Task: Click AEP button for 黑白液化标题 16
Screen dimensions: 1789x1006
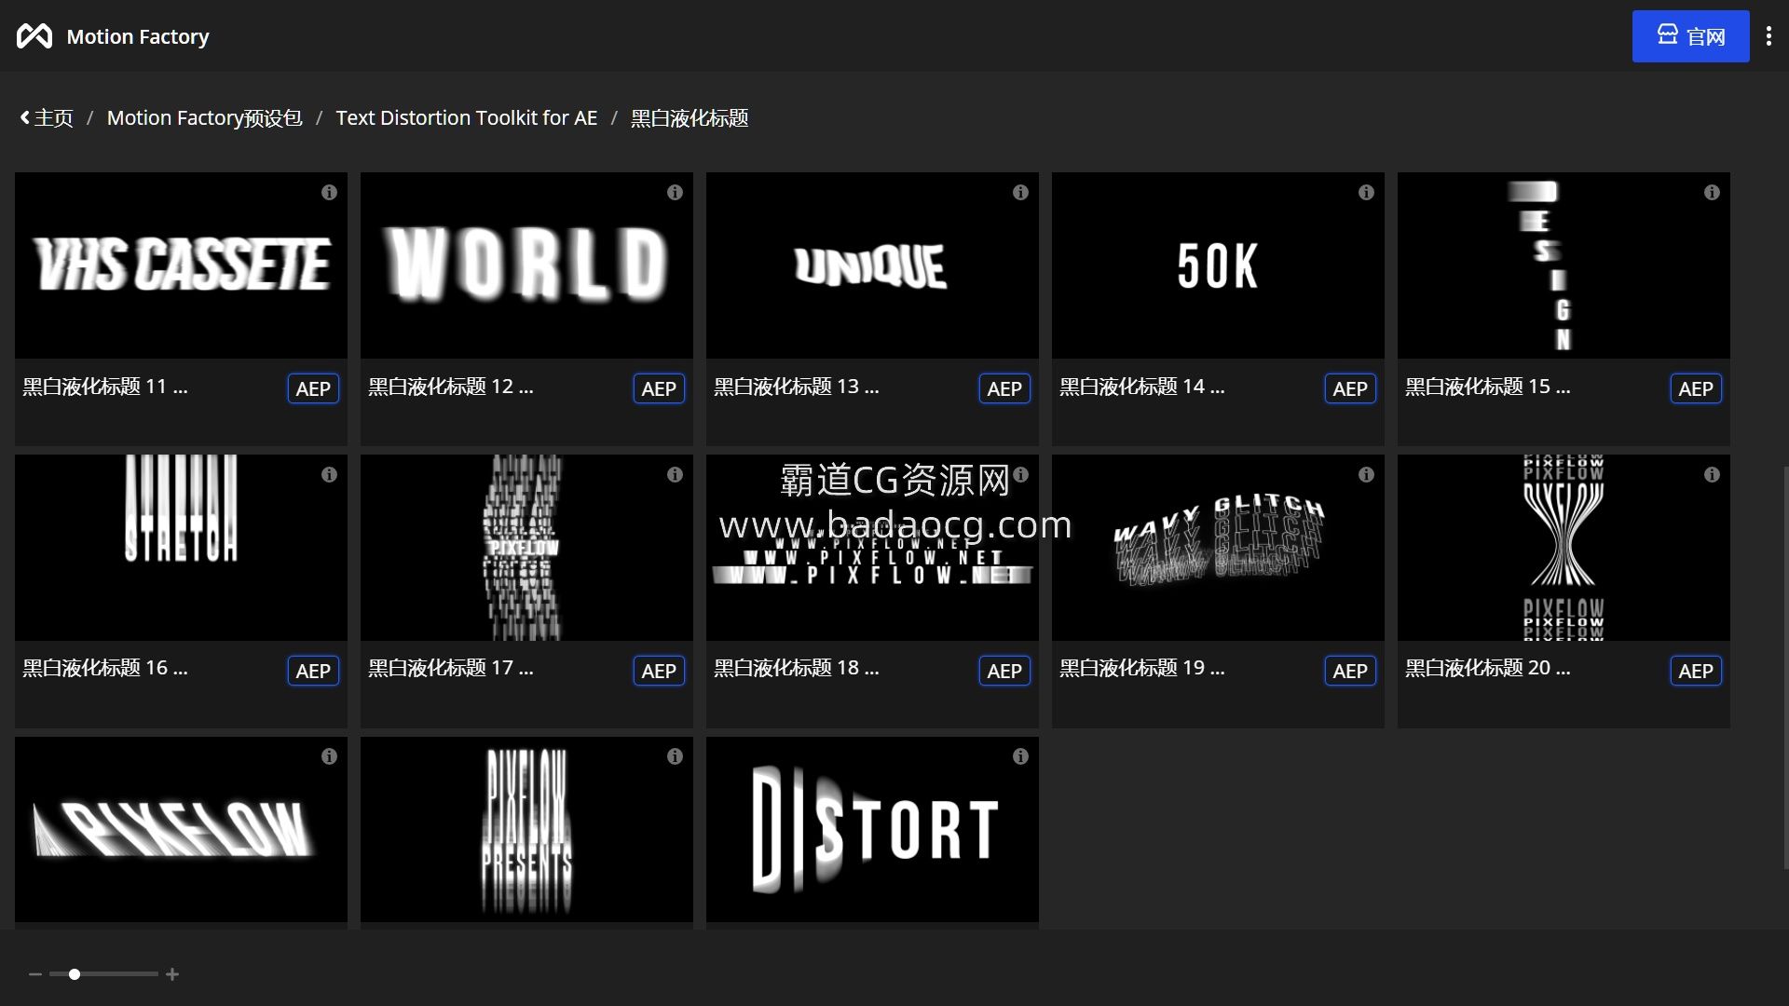Action: 313,671
